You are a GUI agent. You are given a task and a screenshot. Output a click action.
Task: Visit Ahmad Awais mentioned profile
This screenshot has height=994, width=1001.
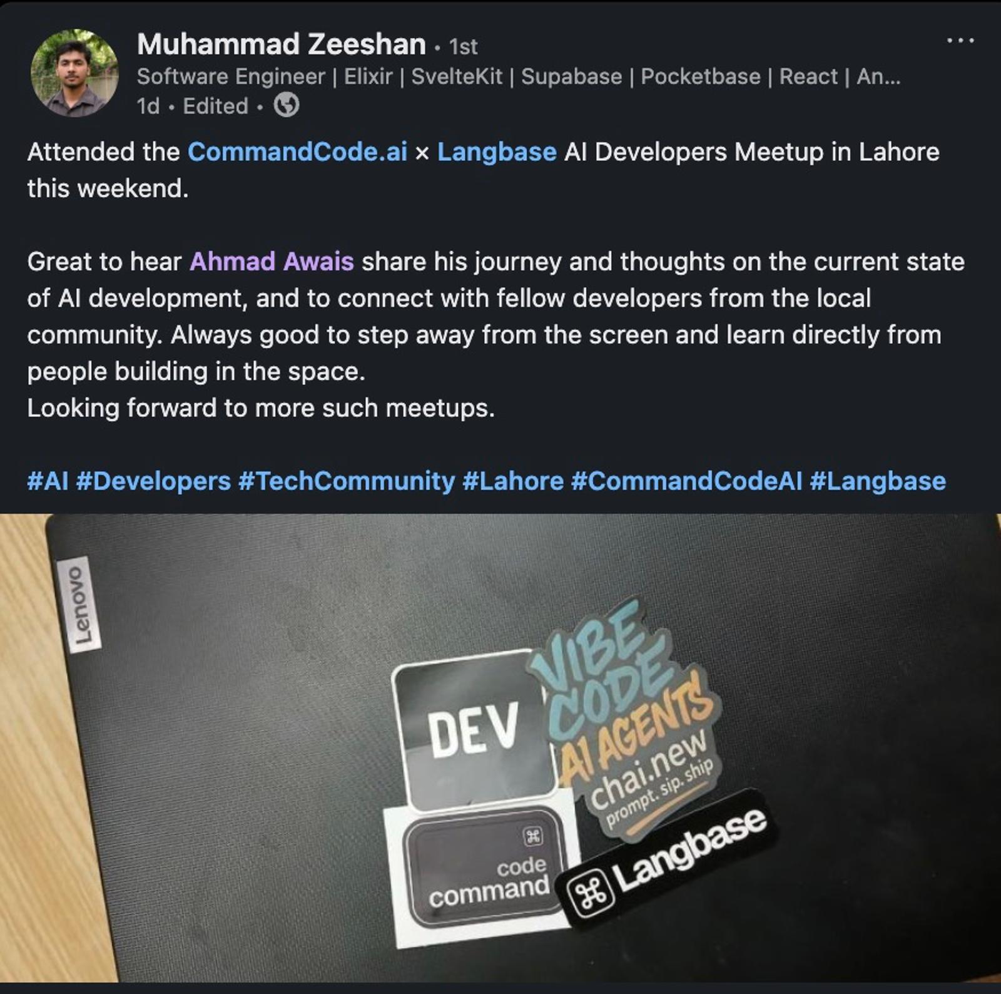(x=272, y=262)
